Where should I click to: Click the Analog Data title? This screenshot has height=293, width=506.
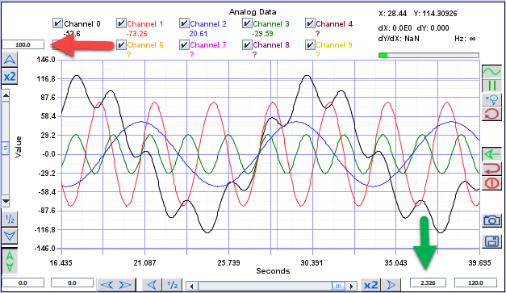pos(253,12)
